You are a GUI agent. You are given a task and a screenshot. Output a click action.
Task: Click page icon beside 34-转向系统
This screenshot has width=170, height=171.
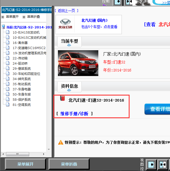coord(8,79)
